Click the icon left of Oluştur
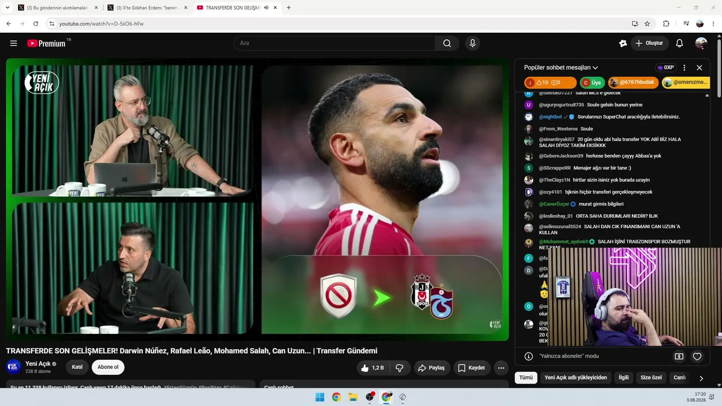 coord(623,43)
